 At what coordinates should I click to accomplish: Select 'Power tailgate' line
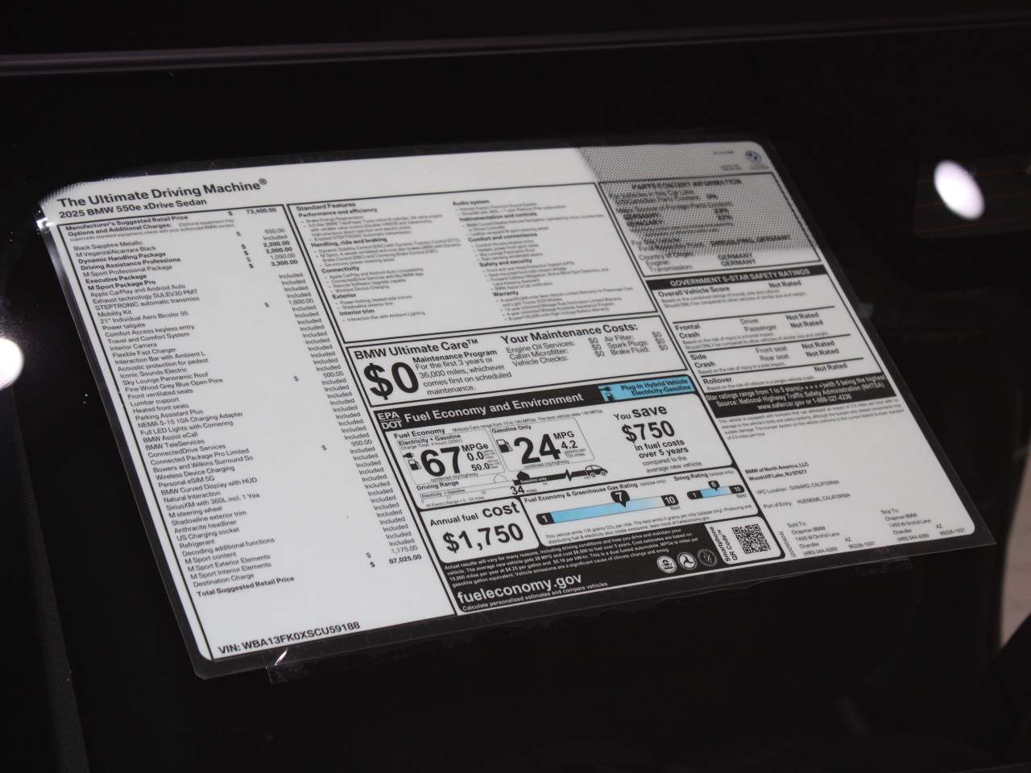click(123, 327)
